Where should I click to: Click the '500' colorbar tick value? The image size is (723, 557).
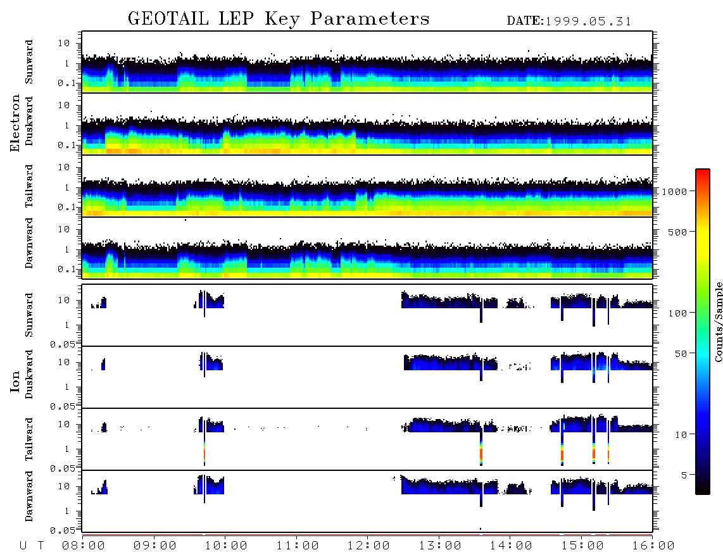[677, 232]
